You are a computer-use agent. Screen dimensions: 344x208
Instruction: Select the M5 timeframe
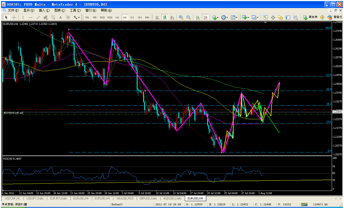coord(95,17)
